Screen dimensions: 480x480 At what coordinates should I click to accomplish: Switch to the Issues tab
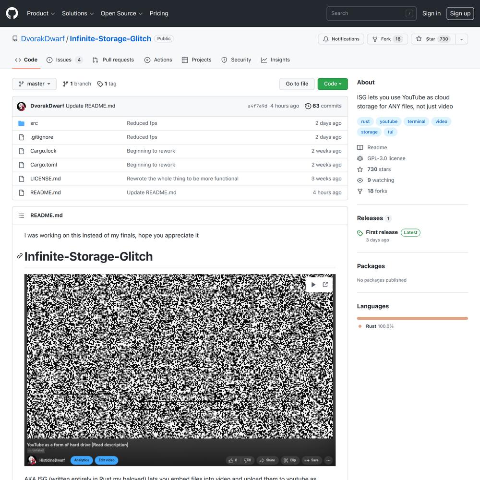point(64,60)
